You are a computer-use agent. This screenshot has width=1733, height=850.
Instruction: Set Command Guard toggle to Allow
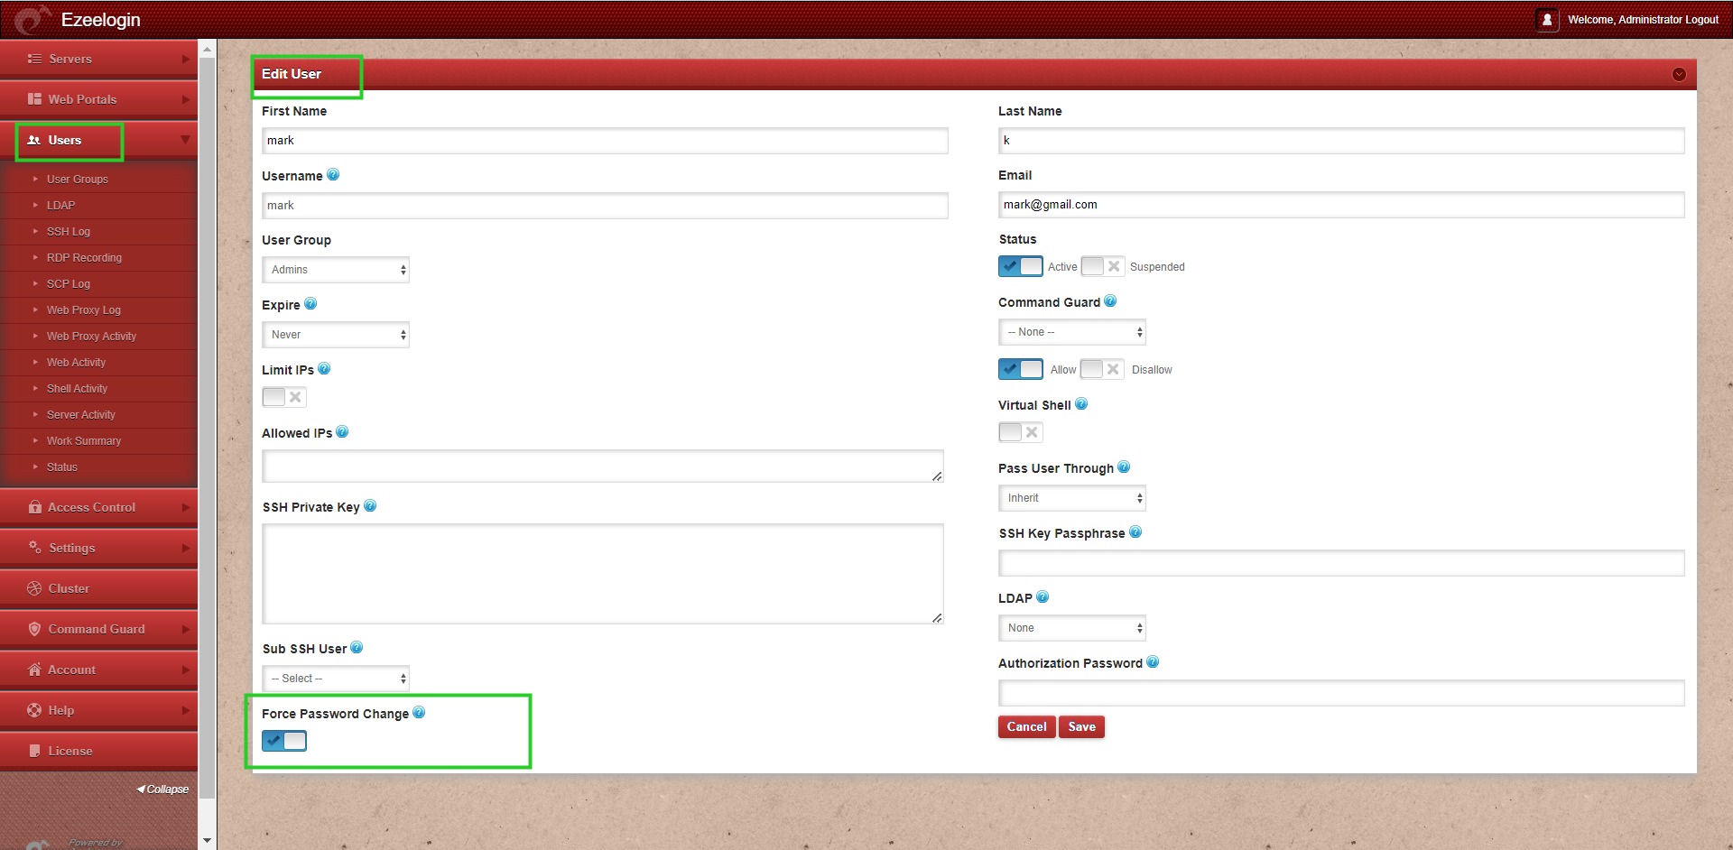pyautogui.click(x=1020, y=369)
